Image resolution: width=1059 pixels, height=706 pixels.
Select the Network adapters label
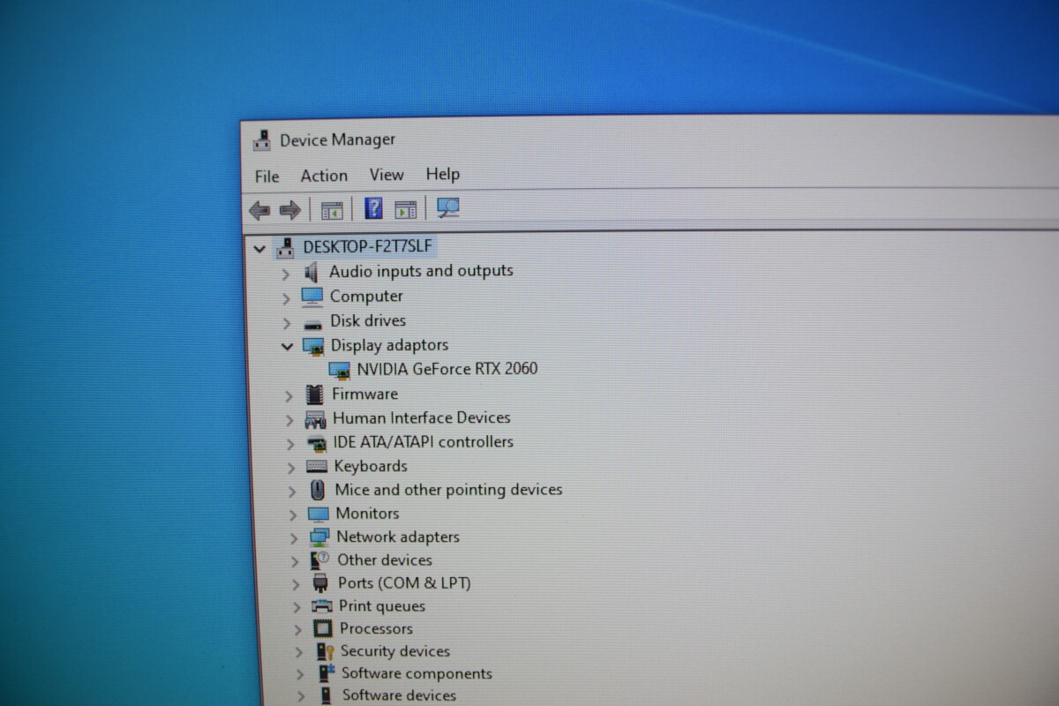pos(397,537)
